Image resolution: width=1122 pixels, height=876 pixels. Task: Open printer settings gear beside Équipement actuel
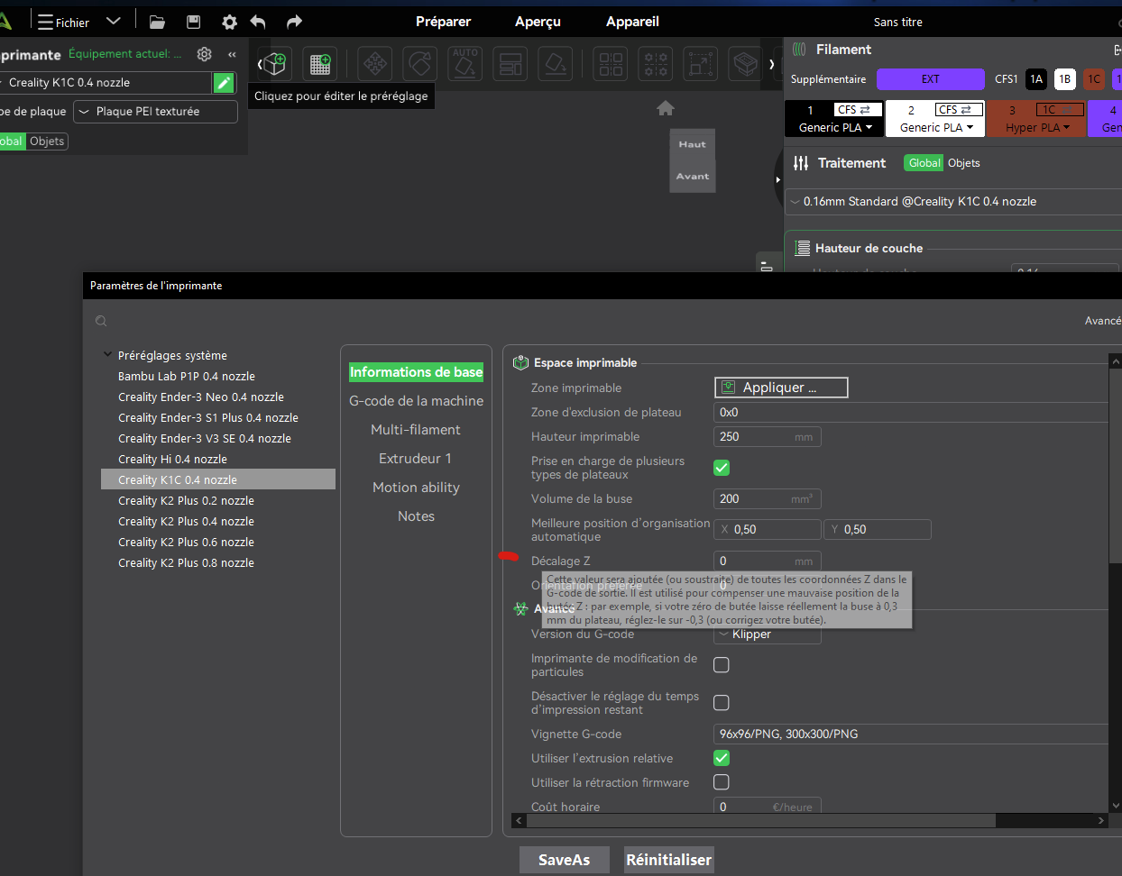(205, 54)
